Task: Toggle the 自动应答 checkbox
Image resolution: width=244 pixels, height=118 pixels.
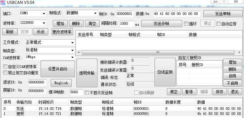Action: [219, 23]
